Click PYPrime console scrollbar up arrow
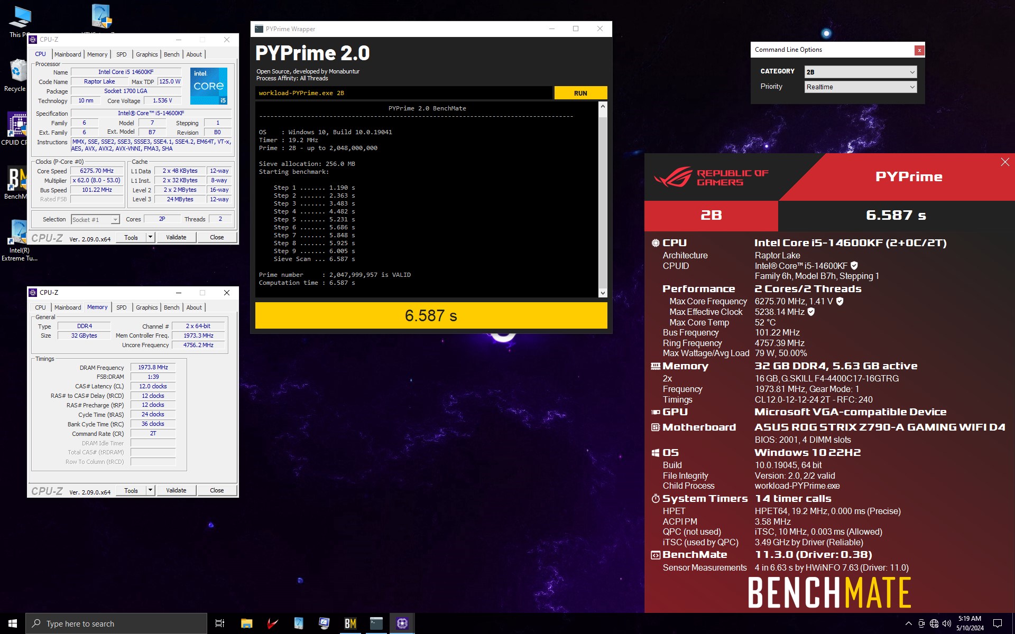 tap(603, 106)
